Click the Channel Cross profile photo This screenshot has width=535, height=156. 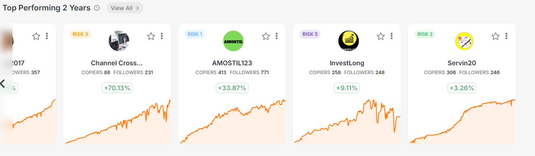pos(119,41)
